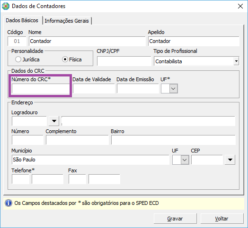This screenshot has width=248, height=228.
Task: Click the Bairro input field
Action: tap(173, 140)
